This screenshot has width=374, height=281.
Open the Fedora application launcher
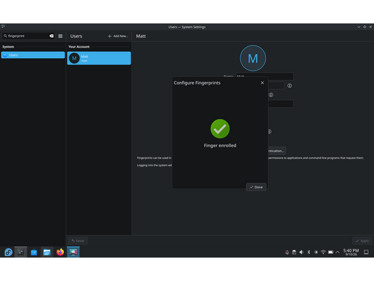point(8,252)
